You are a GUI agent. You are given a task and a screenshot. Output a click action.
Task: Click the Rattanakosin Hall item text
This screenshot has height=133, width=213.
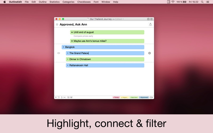79,65
